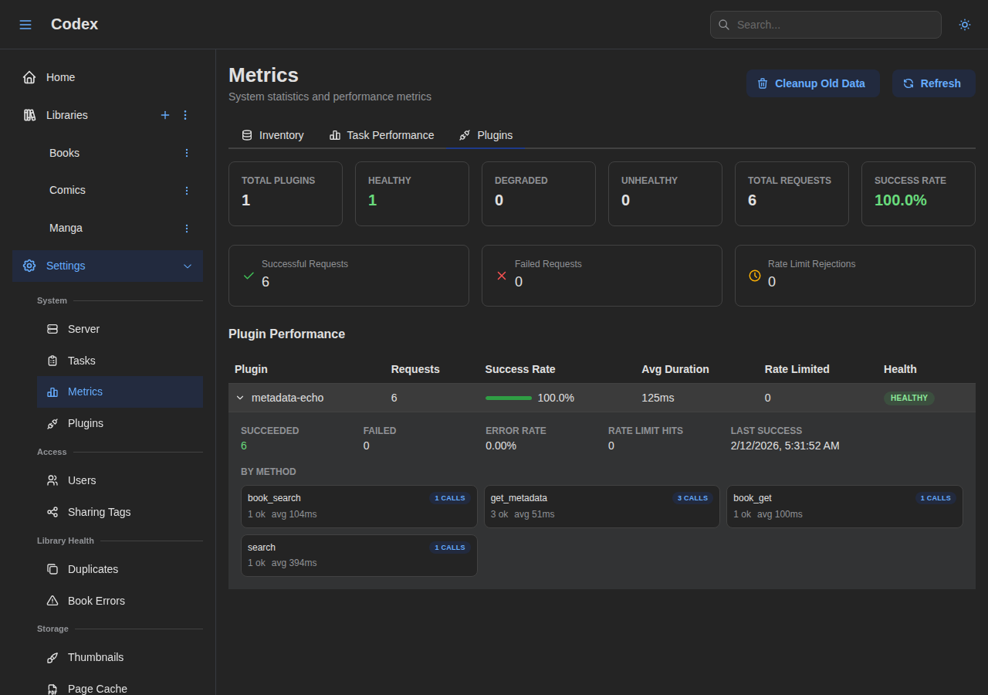Open the Inventory tab
The width and height of the screenshot is (988, 695).
pos(273,135)
